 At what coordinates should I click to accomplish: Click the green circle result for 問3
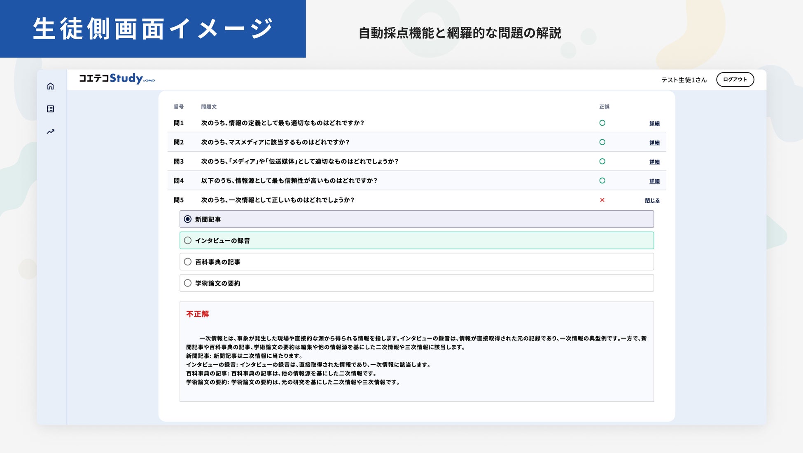tap(602, 162)
